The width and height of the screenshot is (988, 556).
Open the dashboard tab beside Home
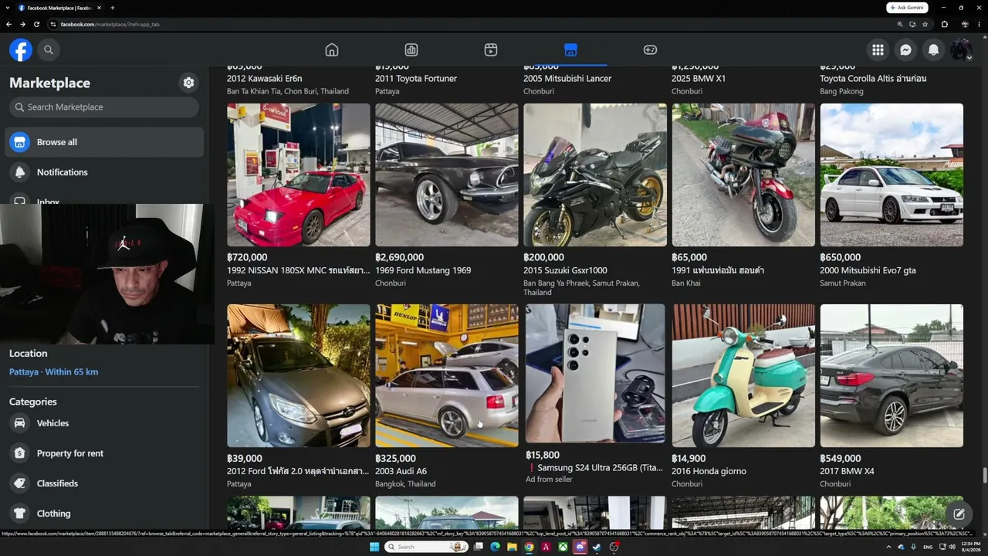pos(411,50)
